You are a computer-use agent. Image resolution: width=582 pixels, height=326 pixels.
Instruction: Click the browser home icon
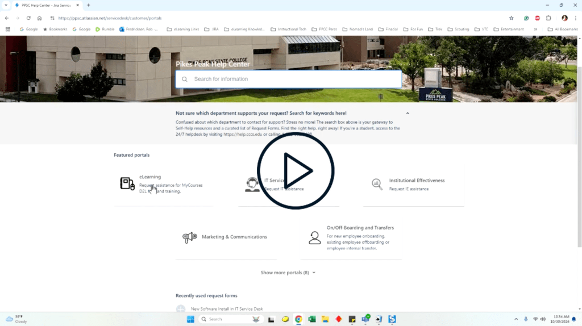point(39,18)
